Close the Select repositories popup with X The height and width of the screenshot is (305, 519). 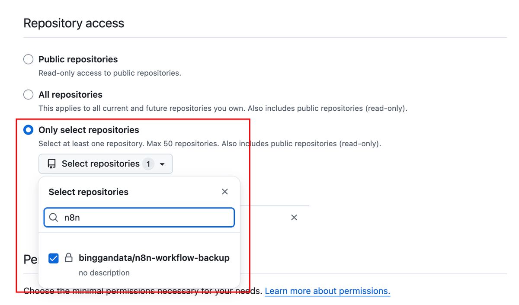pyautogui.click(x=224, y=192)
